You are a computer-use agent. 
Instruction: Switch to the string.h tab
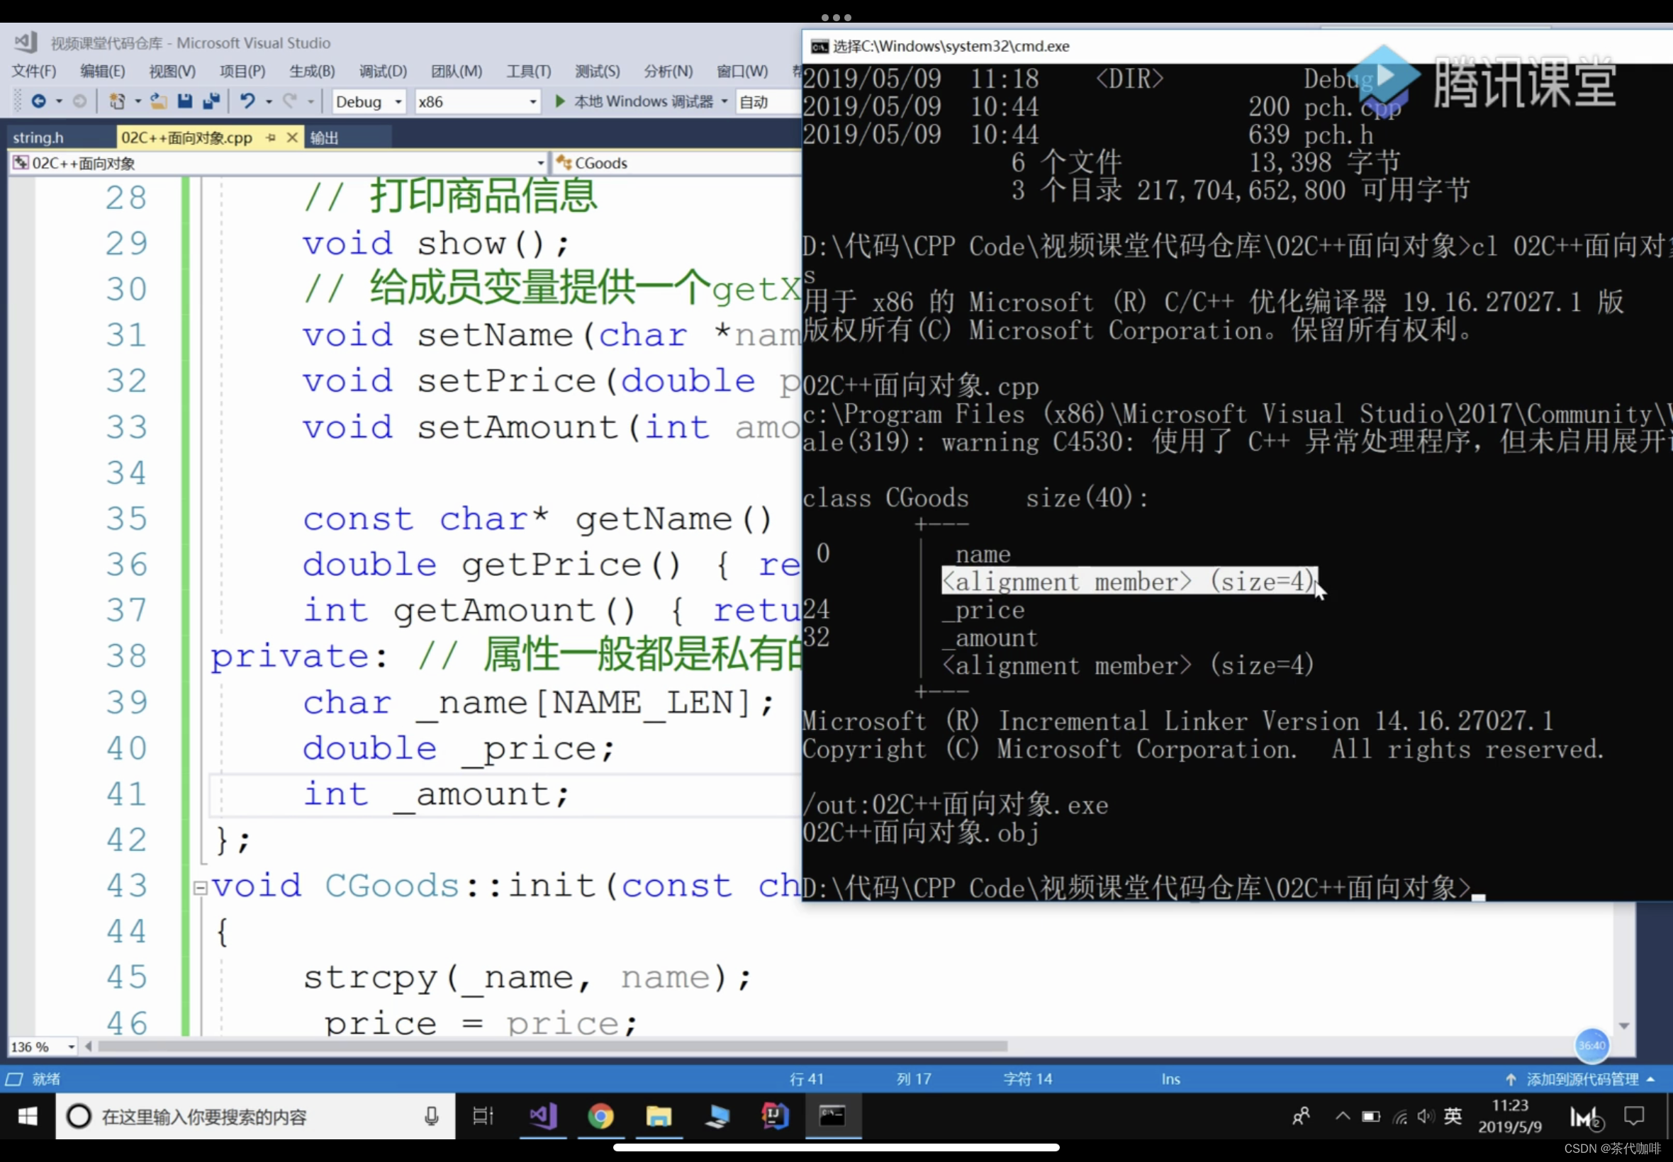click(x=38, y=137)
